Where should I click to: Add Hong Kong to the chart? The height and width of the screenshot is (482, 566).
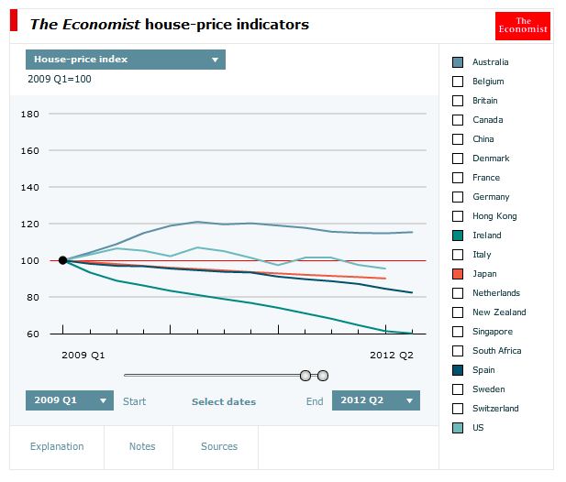pyautogui.click(x=458, y=216)
